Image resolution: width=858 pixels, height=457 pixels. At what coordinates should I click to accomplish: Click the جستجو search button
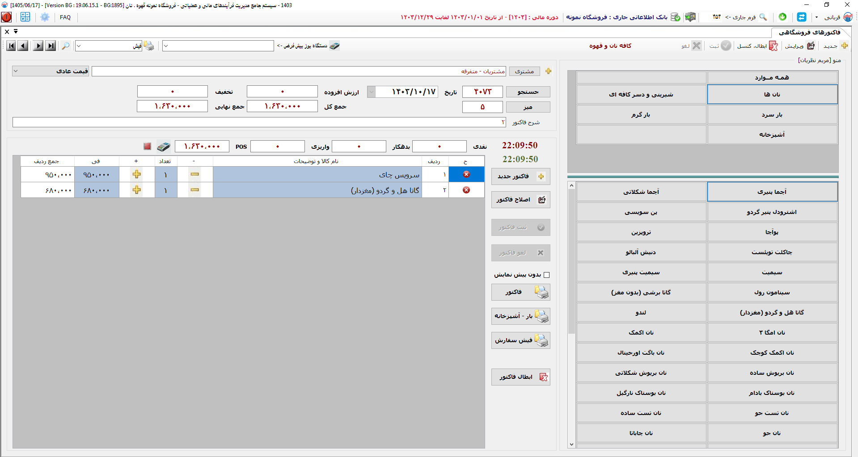pyautogui.click(x=528, y=92)
